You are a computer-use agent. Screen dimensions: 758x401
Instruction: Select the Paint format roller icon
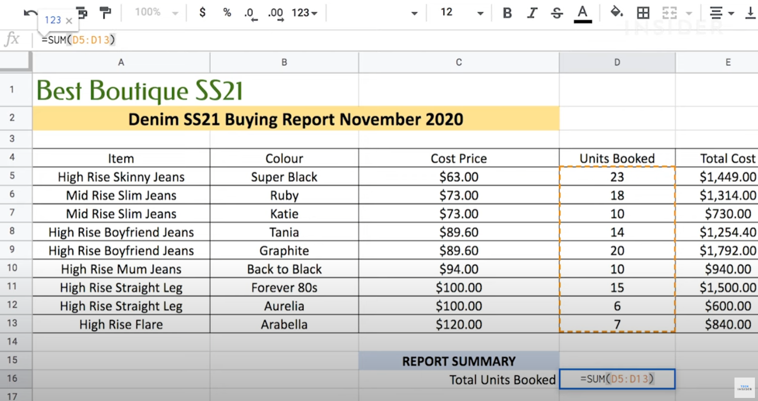click(x=105, y=13)
